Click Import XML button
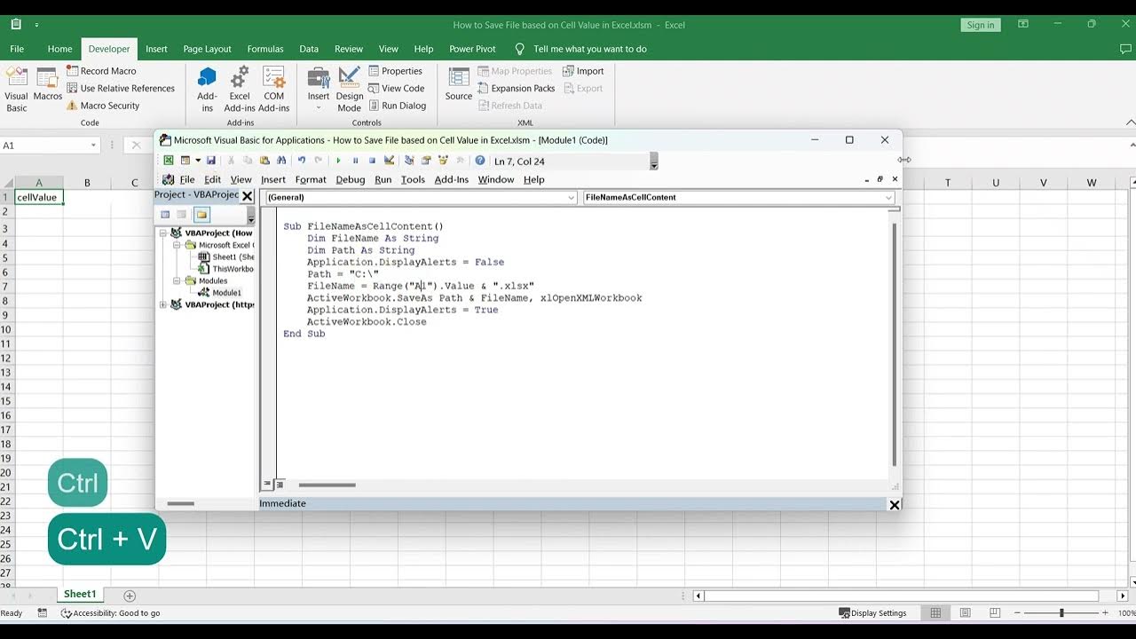Image resolution: width=1136 pixels, height=639 pixels. tap(583, 71)
